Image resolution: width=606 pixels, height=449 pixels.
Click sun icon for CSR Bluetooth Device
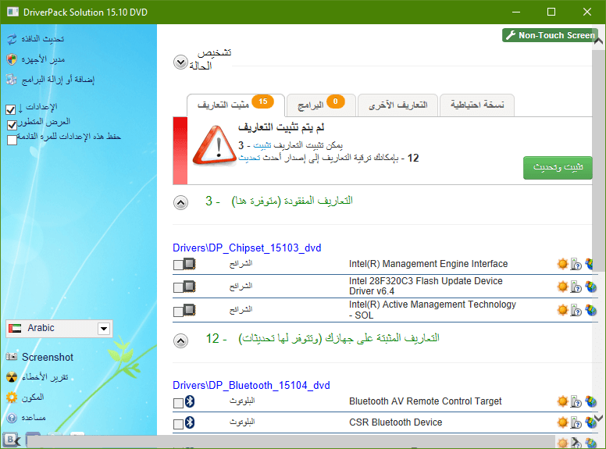[x=563, y=422]
